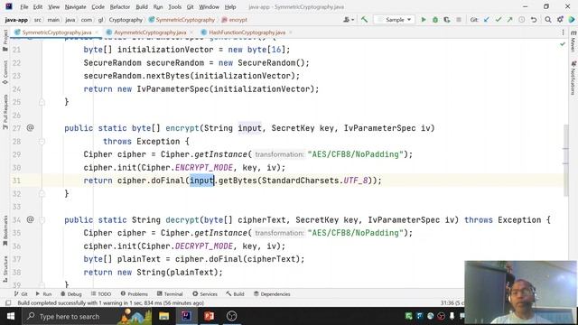Show Git history clock icon
578x325 pixels.
(x=522, y=20)
